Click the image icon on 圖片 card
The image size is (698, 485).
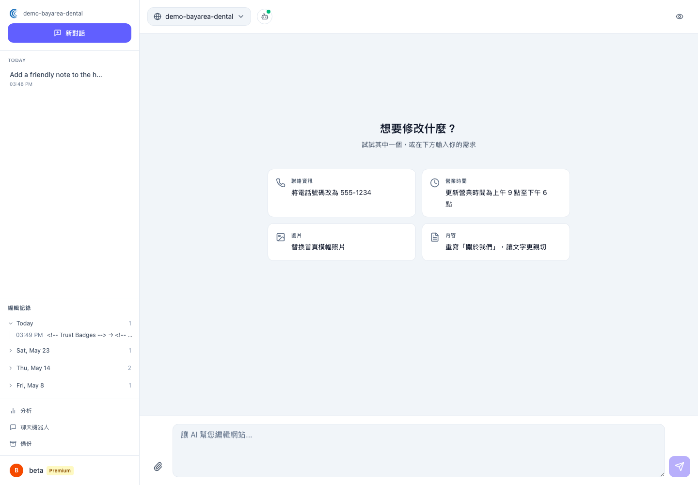(x=281, y=237)
